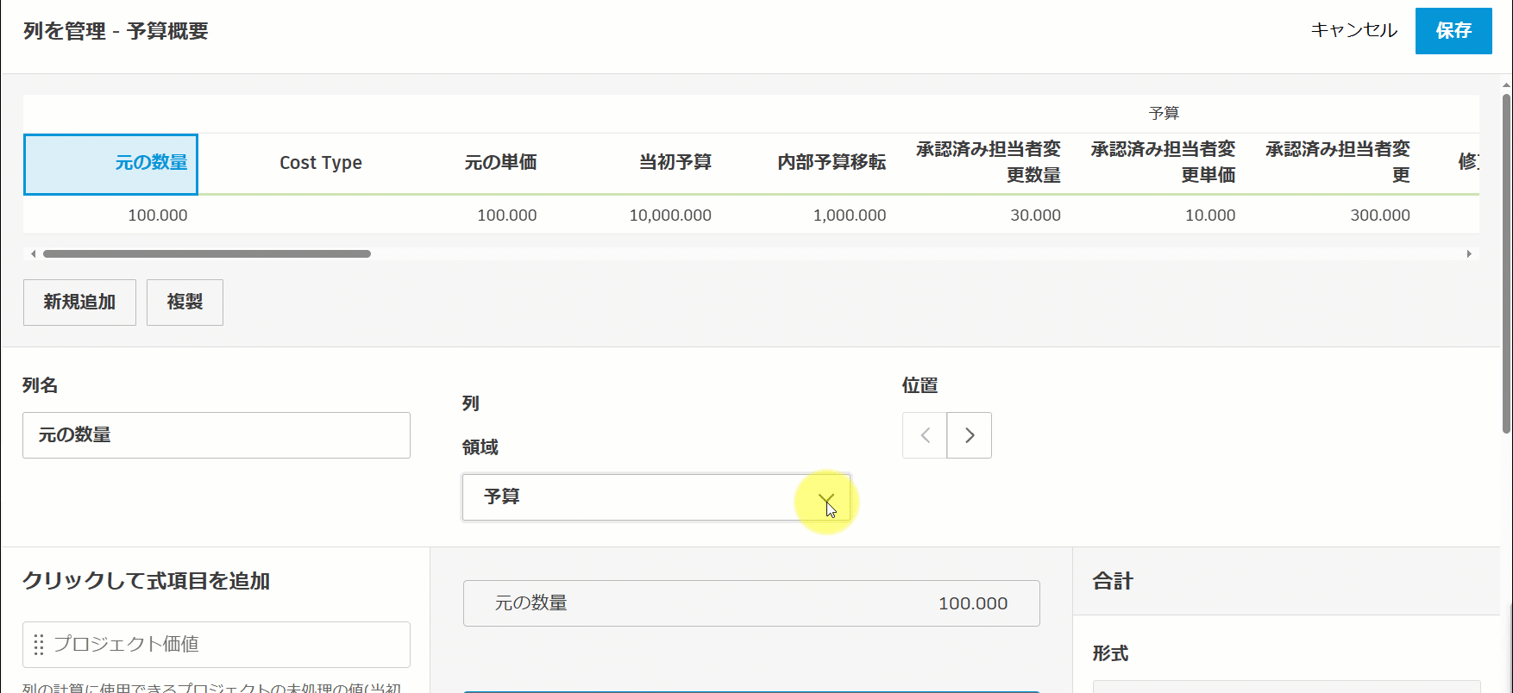Select the 元の数量 column header
The image size is (1513, 693).
tap(110, 164)
